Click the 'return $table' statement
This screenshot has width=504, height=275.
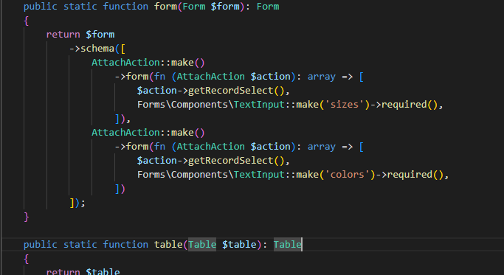coord(83,271)
